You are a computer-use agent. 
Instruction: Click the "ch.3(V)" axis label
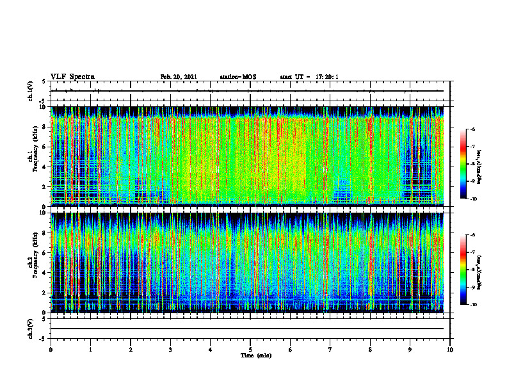pyautogui.click(x=31, y=329)
